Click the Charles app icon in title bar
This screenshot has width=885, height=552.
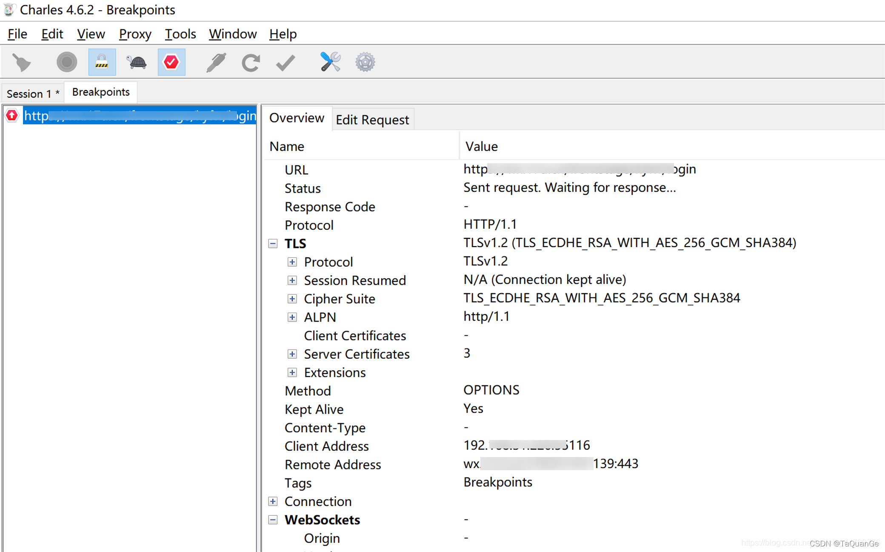pyautogui.click(x=9, y=9)
